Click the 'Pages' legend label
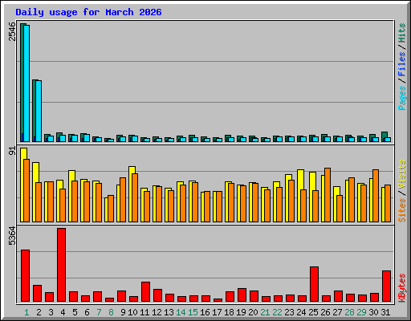Viewport: 411px width, 321px height. point(402,98)
